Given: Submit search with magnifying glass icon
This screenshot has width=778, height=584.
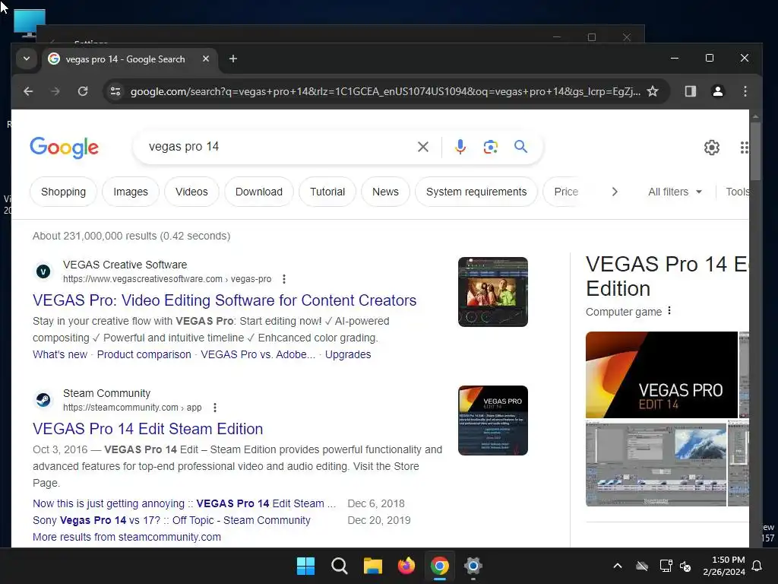Looking at the screenshot, I should [520, 147].
